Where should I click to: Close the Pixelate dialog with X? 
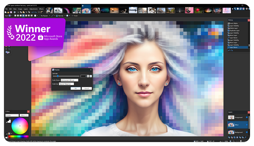[x=91, y=70]
